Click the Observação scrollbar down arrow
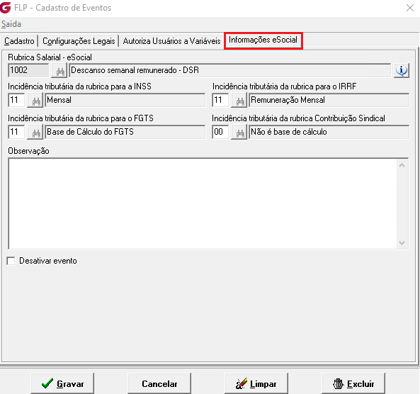Image resolution: width=420 pixels, height=394 pixels. (402, 243)
